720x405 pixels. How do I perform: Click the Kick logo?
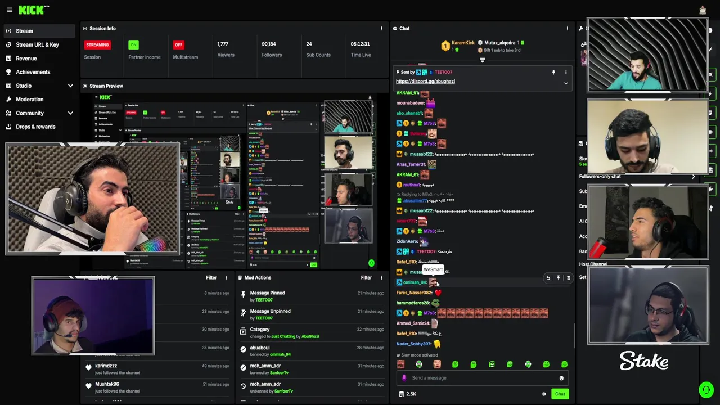34,10
